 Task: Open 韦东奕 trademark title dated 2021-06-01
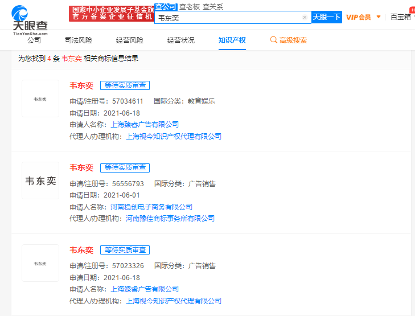pos(81,167)
